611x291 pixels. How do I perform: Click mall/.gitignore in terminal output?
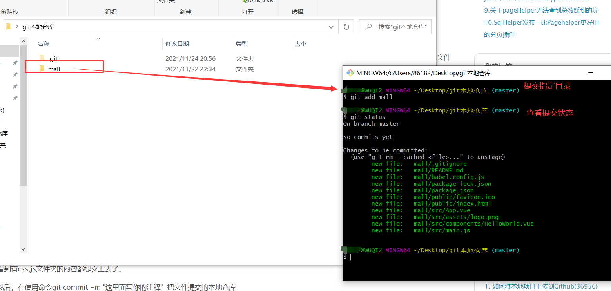pos(440,164)
